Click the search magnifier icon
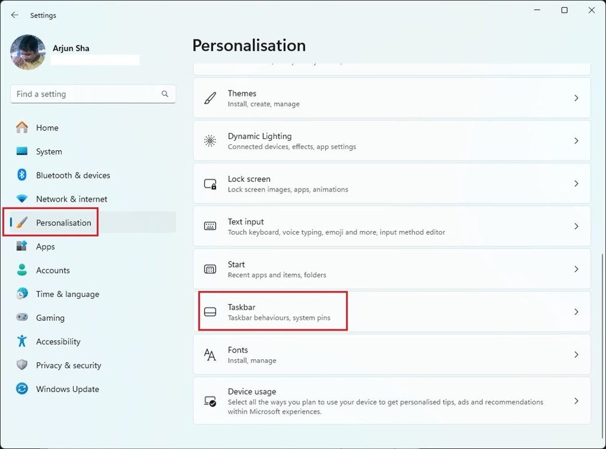 165,94
